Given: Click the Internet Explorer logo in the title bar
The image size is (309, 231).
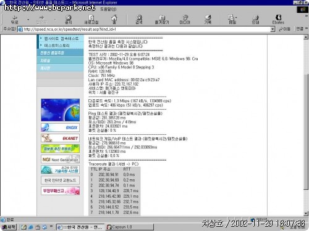Looking at the screenshot, I should point(2,2).
